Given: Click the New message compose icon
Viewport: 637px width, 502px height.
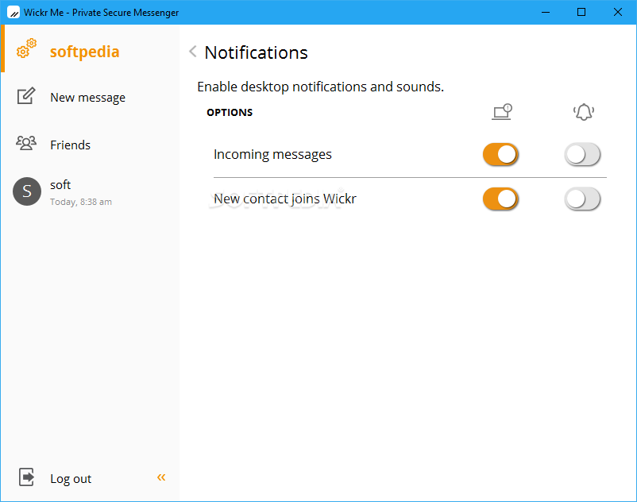Looking at the screenshot, I should [x=26, y=96].
